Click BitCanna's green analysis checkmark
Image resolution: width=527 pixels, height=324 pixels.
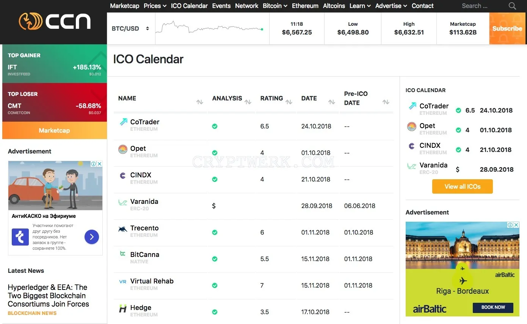point(215,259)
